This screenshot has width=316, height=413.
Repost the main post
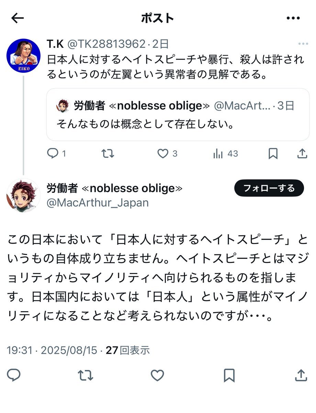point(86,375)
